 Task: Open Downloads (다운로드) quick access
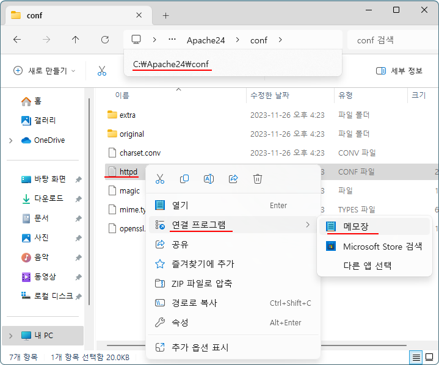click(x=43, y=199)
